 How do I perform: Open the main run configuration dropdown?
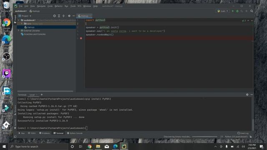[223, 11]
